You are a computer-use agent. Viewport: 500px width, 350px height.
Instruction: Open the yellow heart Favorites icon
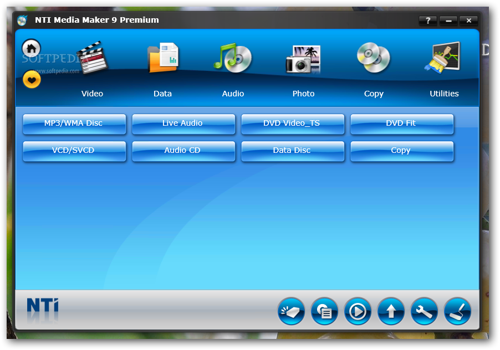(x=32, y=79)
